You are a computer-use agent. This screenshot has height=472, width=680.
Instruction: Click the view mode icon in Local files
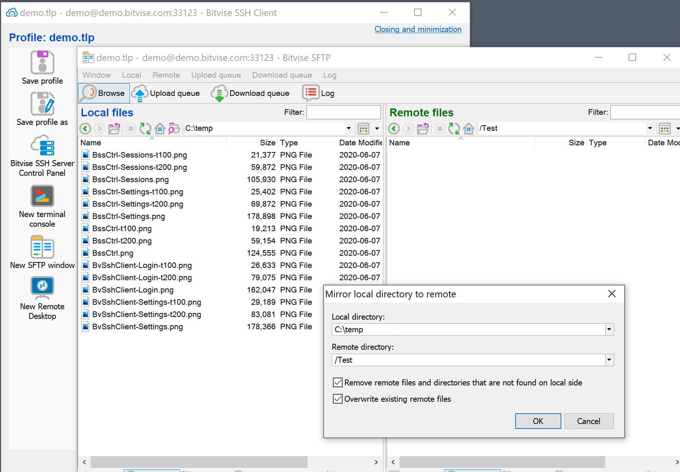click(363, 129)
